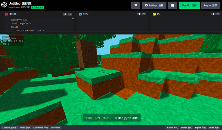This screenshot has width=222, height=130.
Task: Open the Comments panel
Action: pyautogui.click(x=41, y=128)
